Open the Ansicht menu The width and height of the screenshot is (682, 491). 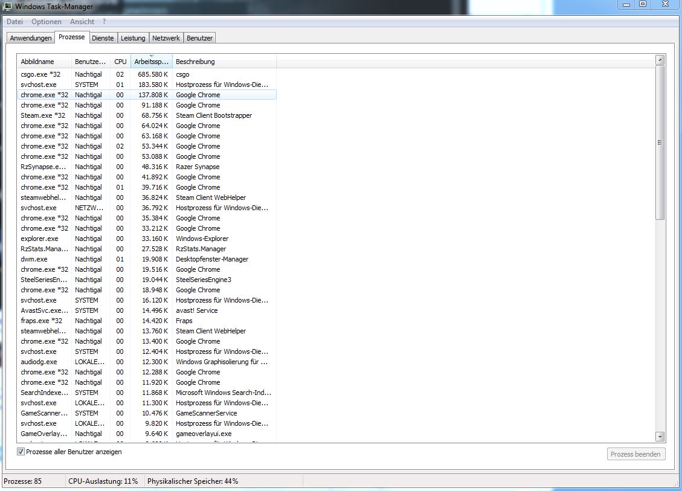(x=82, y=21)
